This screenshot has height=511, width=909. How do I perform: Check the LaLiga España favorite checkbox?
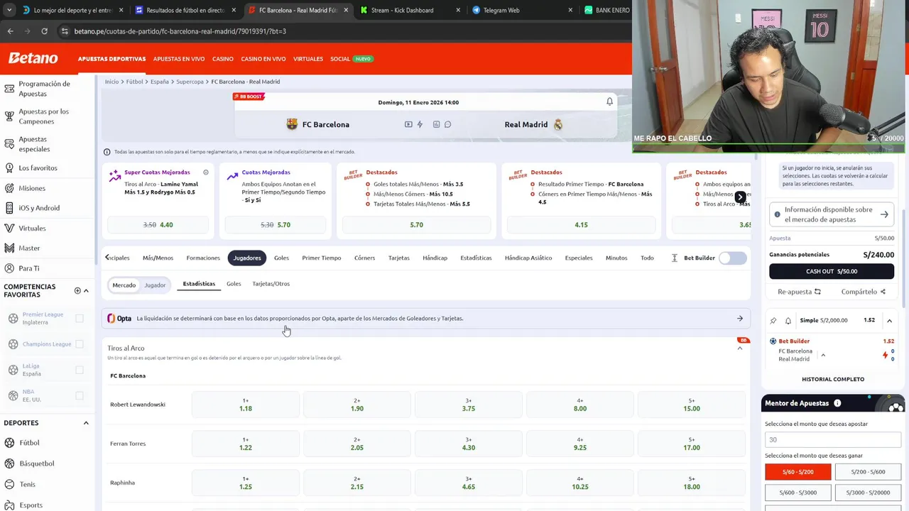(x=80, y=370)
